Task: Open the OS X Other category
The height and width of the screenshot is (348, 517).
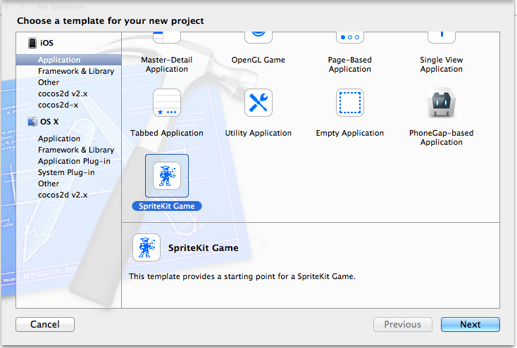Action: click(x=49, y=183)
